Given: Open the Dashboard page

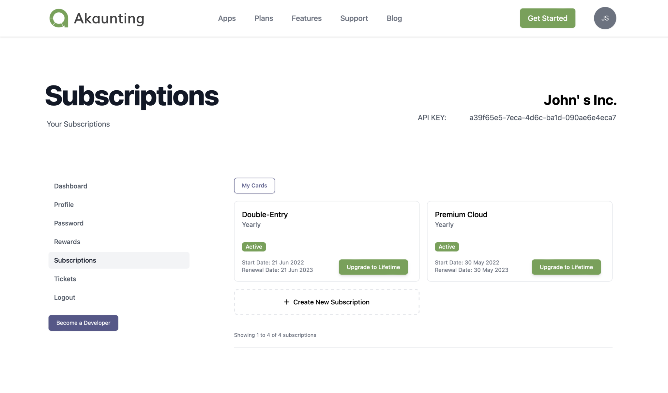Looking at the screenshot, I should 70,186.
